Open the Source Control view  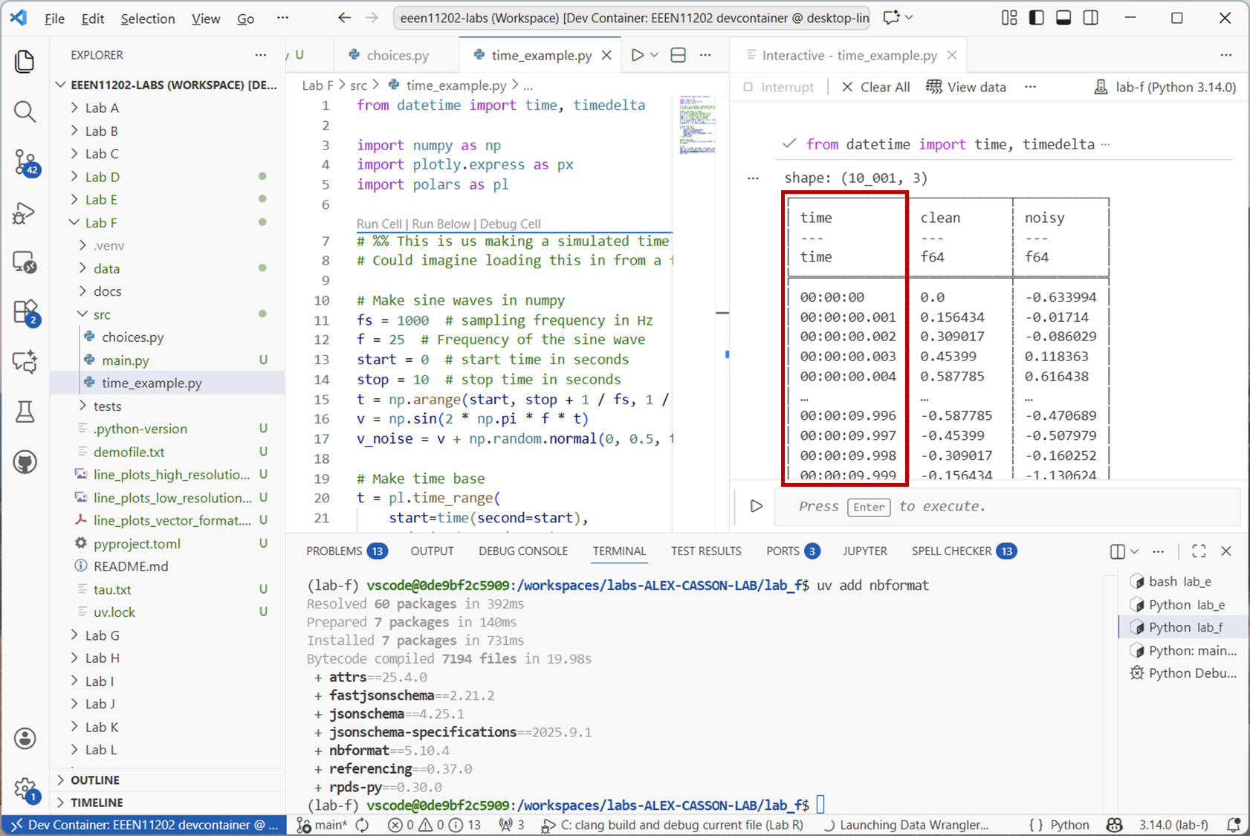pyautogui.click(x=25, y=161)
